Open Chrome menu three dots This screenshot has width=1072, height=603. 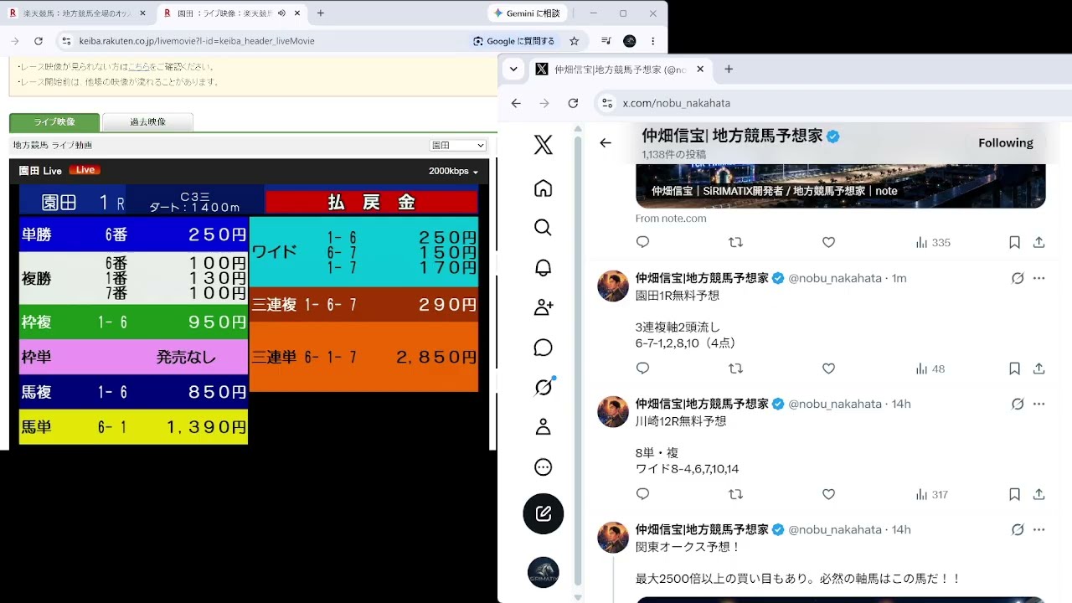652,40
